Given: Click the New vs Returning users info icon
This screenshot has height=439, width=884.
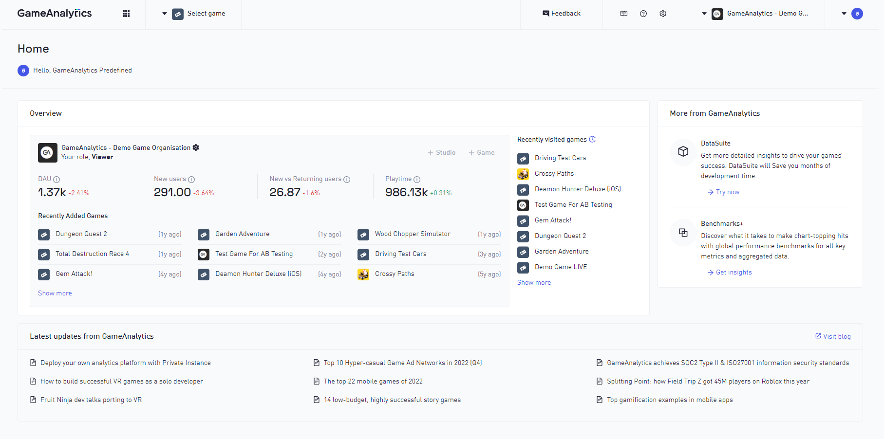Looking at the screenshot, I should click(x=347, y=180).
